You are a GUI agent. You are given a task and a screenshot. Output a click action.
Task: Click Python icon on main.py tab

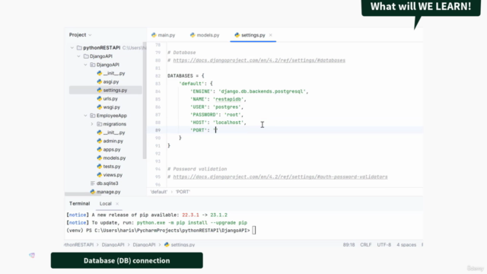[154, 35]
